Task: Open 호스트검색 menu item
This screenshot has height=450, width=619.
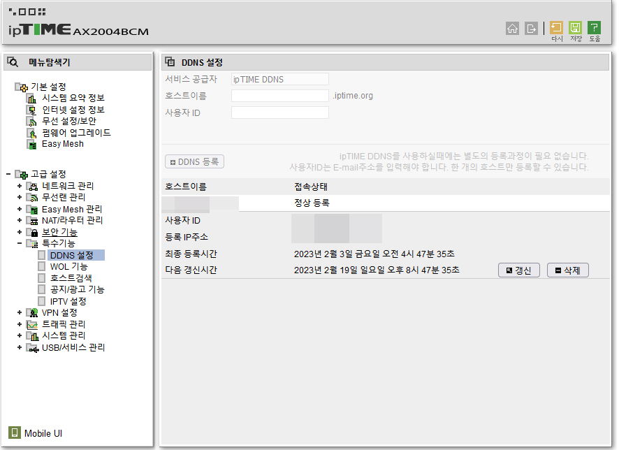Action: tap(71, 278)
